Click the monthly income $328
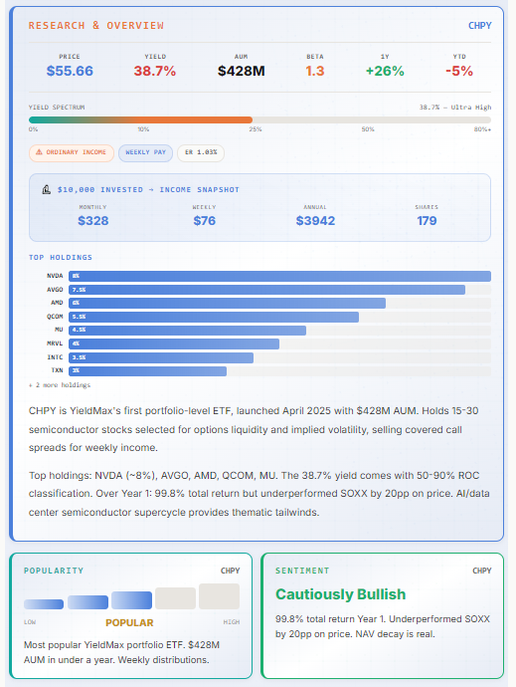The width and height of the screenshot is (516, 687). [93, 221]
